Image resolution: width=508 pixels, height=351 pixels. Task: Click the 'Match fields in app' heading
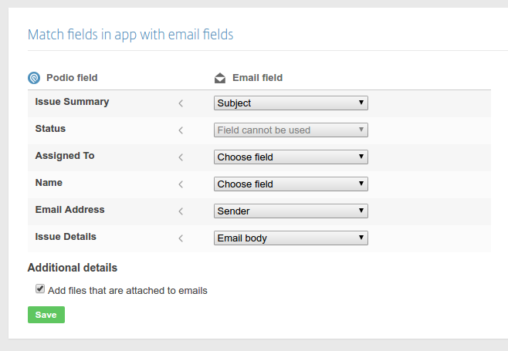(x=130, y=35)
